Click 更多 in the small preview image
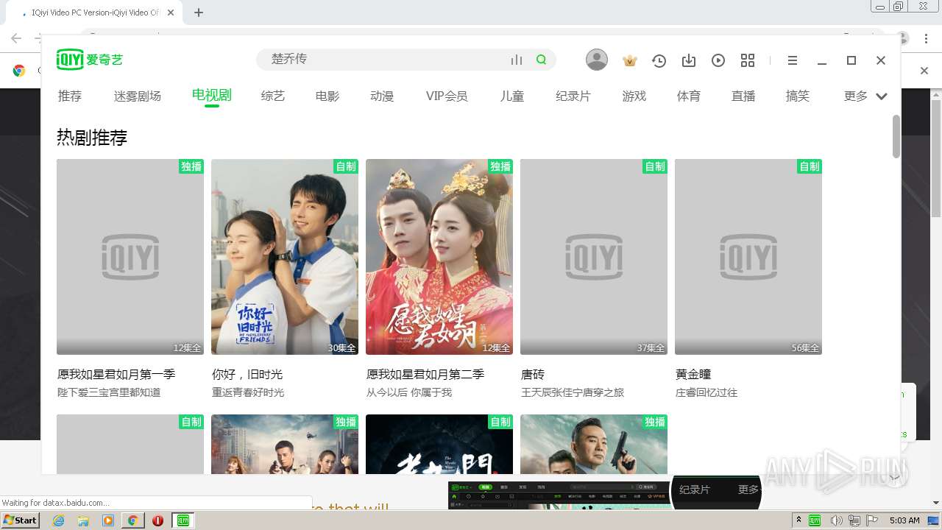The width and height of the screenshot is (942, 530). pos(748,490)
